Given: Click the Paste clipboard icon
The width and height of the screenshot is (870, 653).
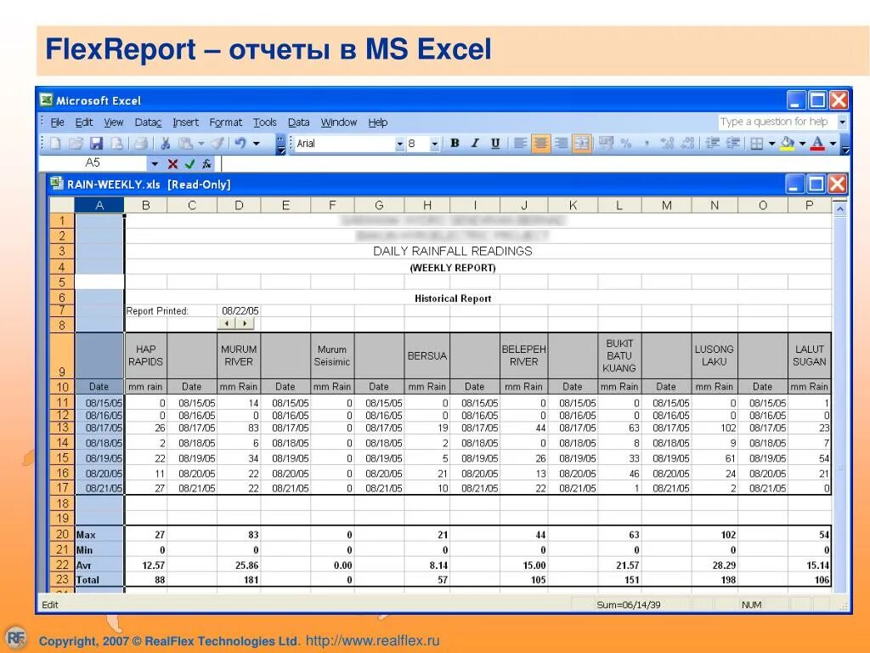Looking at the screenshot, I should coord(185,143).
